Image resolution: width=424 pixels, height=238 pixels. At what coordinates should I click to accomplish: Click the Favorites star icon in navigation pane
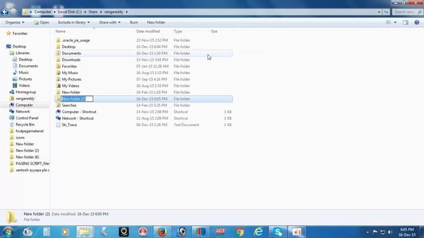click(9, 33)
